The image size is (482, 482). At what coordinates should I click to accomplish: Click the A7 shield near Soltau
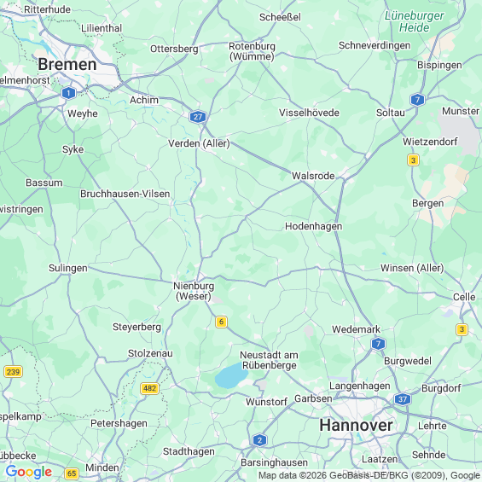417,100
